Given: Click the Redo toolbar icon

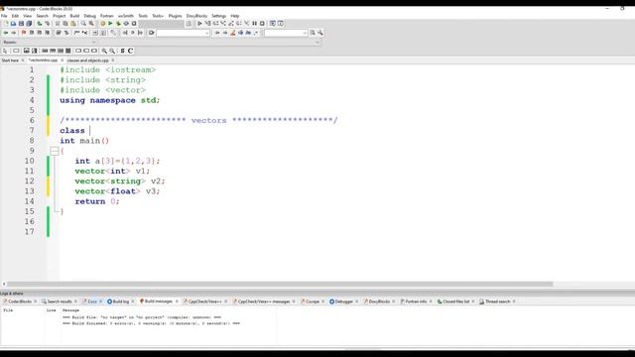Looking at the screenshot, I should (47, 24).
